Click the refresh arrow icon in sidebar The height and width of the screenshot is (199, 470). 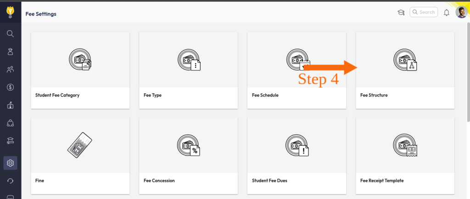tap(10, 181)
